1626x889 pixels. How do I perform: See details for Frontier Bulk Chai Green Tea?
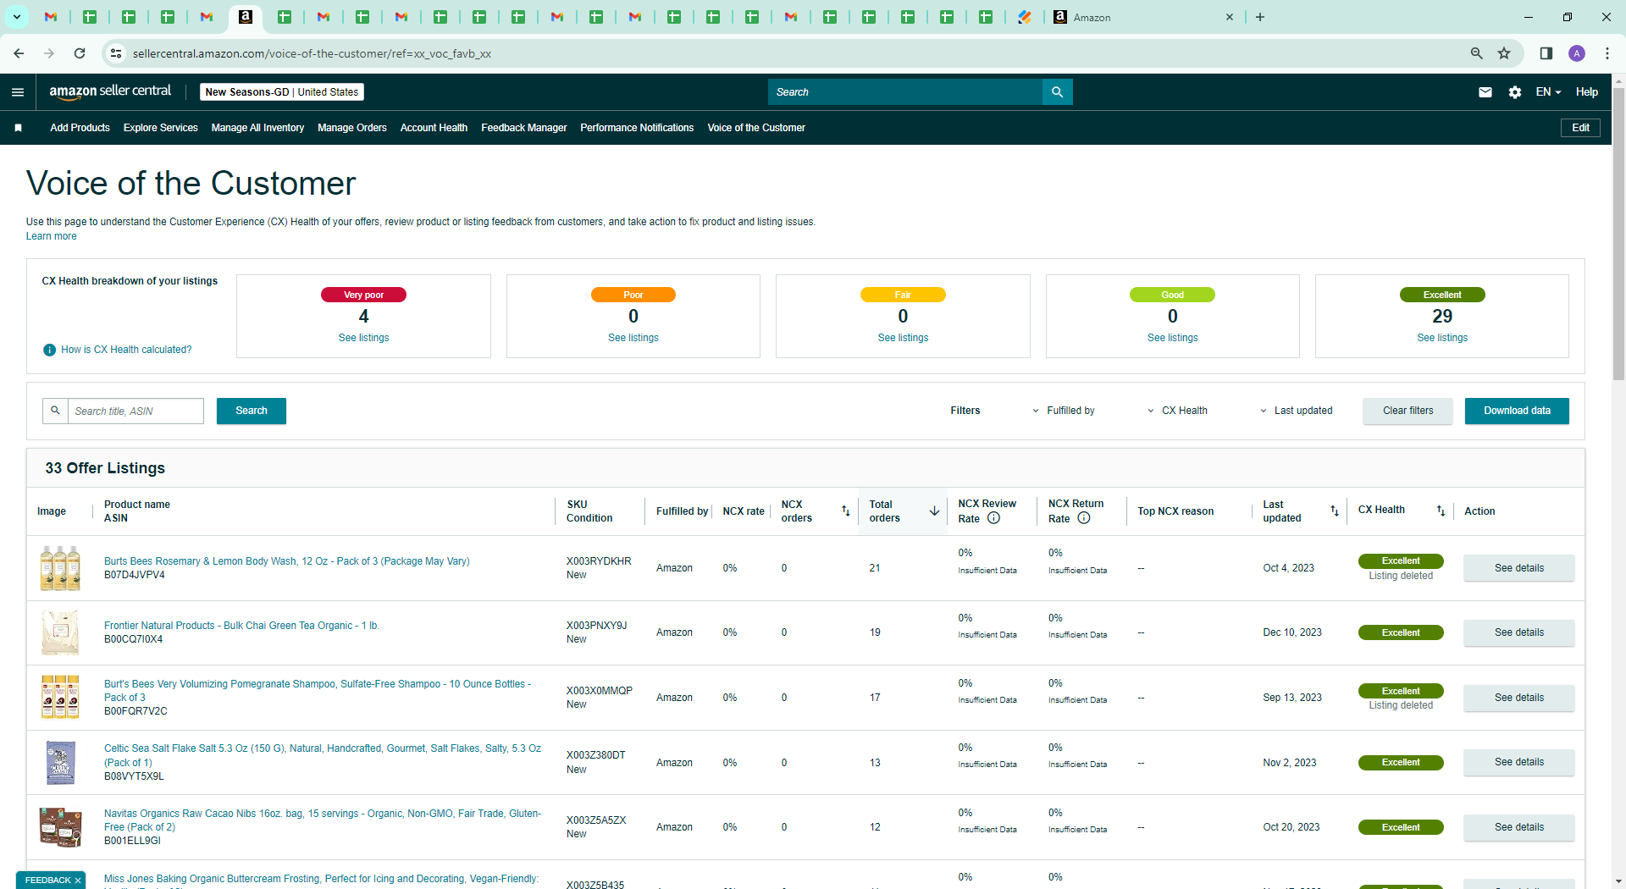point(1519,632)
